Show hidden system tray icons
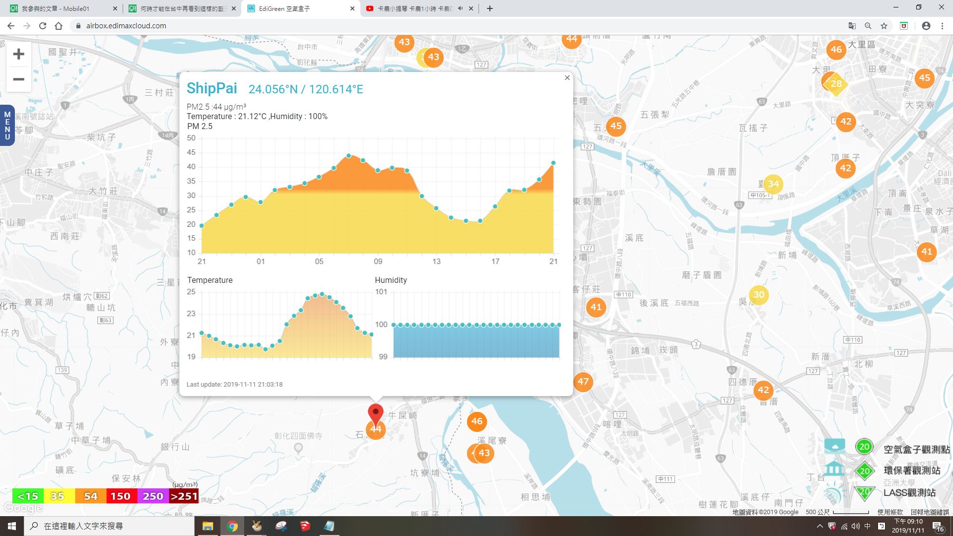953x536 pixels. (819, 526)
